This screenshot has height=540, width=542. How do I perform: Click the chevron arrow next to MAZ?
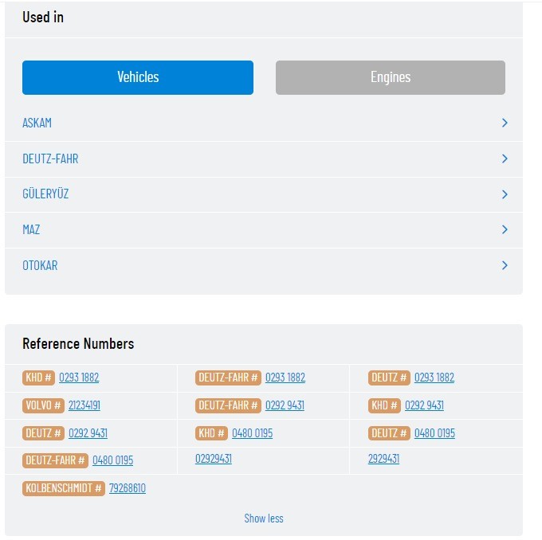[x=505, y=229]
